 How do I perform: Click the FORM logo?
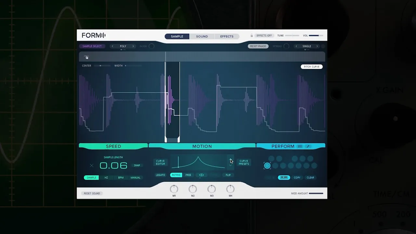click(x=94, y=35)
